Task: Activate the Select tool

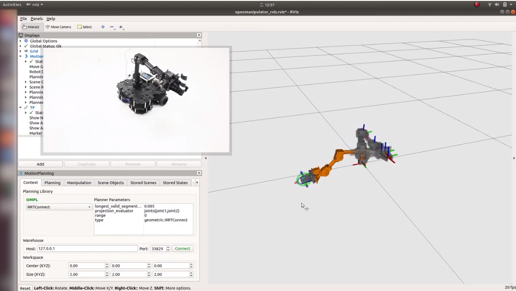Action: [84, 27]
